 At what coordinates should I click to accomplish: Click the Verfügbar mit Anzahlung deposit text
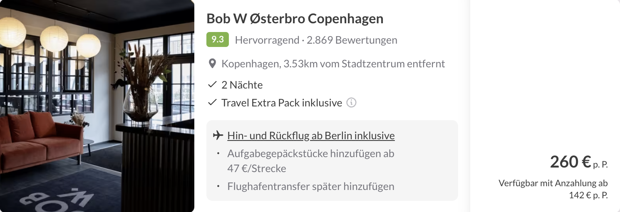(553, 183)
